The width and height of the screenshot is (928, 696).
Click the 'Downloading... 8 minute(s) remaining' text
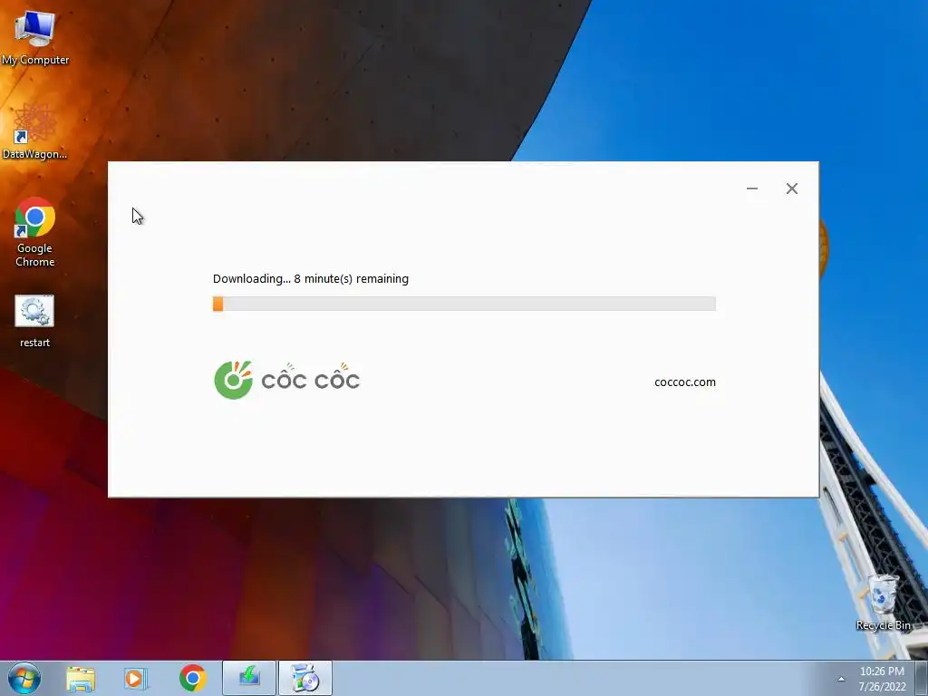[311, 279]
